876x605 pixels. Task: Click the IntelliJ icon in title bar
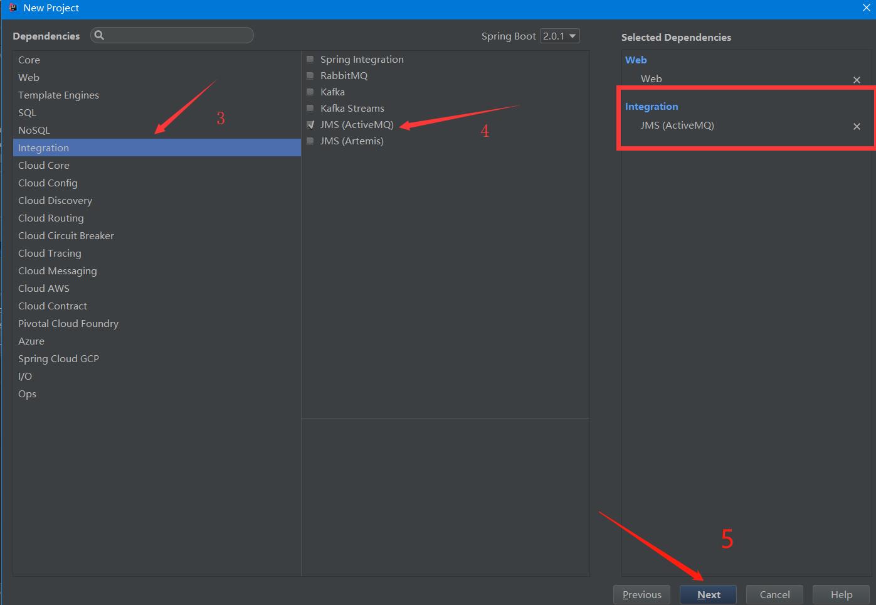[13, 8]
